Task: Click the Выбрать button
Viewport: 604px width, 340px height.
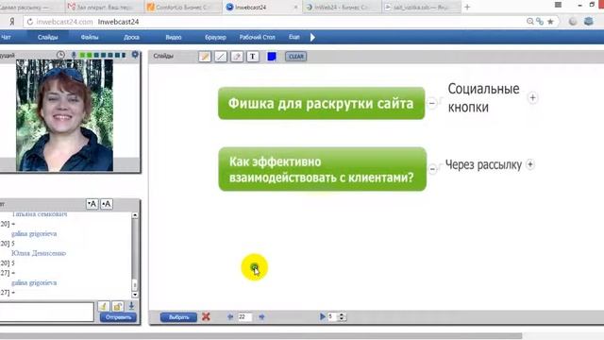Action: 178,317
